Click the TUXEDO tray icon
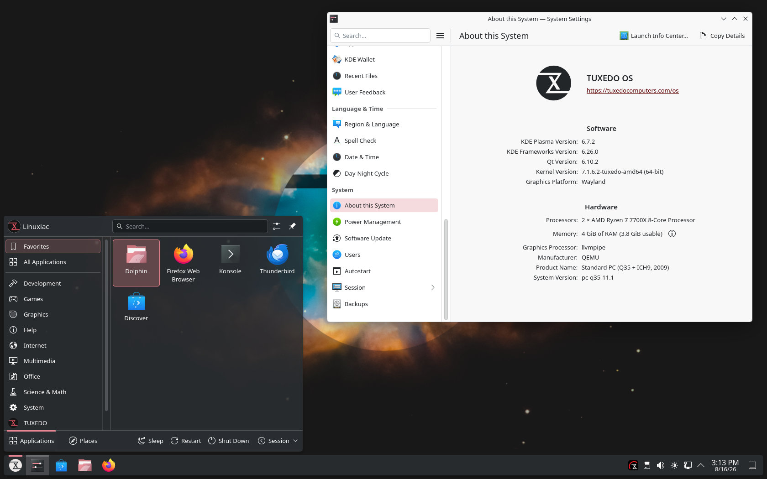The image size is (767, 479). click(x=633, y=465)
